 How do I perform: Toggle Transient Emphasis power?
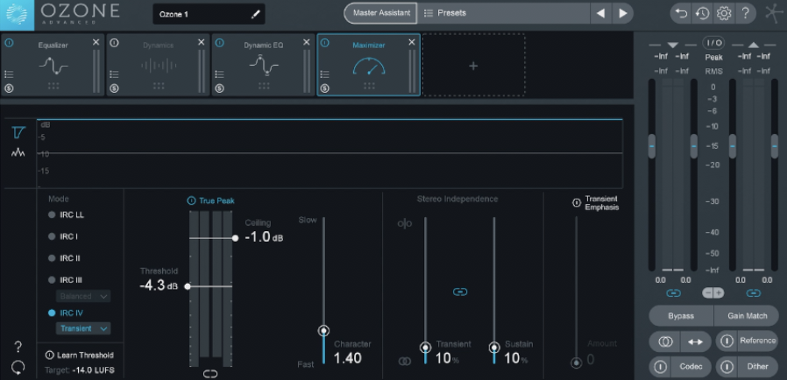point(576,203)
